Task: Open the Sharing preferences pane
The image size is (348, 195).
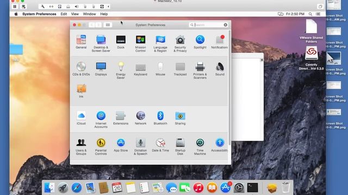Action: coord(180,118)
